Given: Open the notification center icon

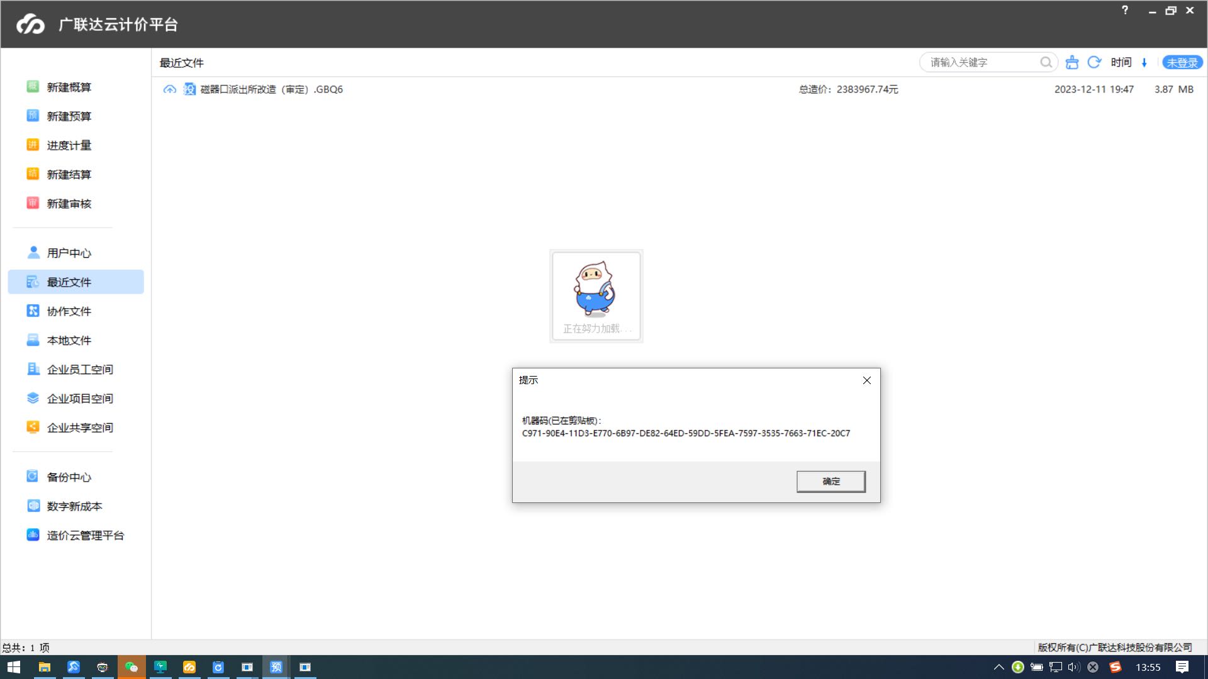Looking at the screenshot, I should click(x=1182, y=667).
